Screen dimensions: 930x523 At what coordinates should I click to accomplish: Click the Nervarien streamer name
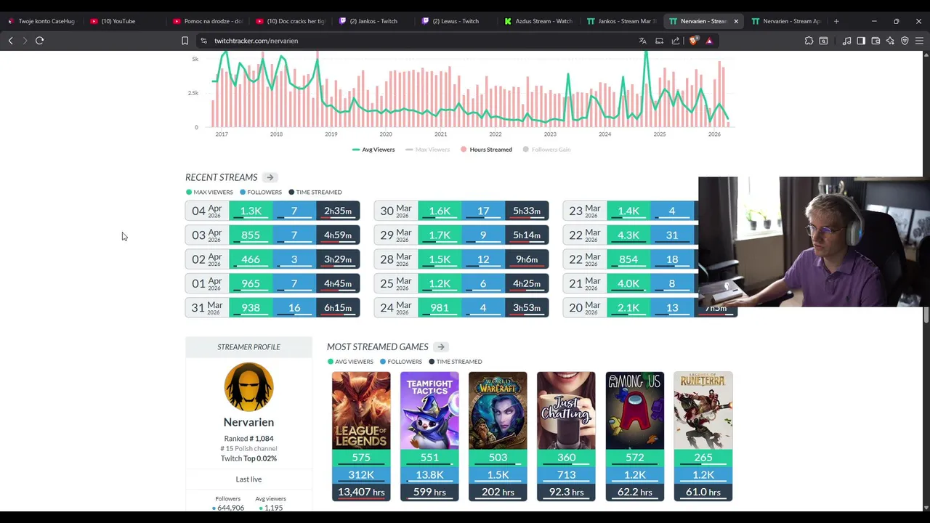248,422
